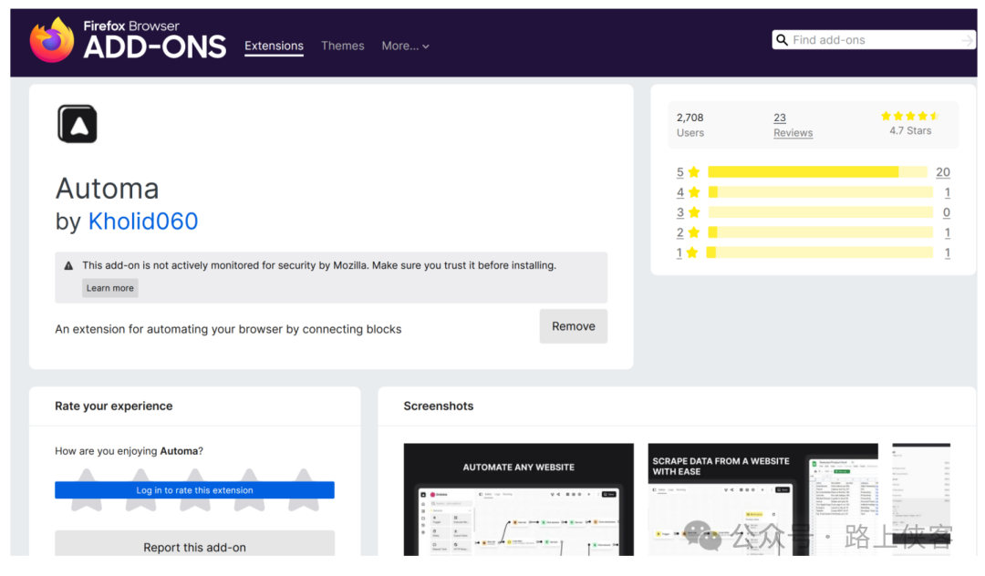Expand the More... dropdown menu

point(405,46)
